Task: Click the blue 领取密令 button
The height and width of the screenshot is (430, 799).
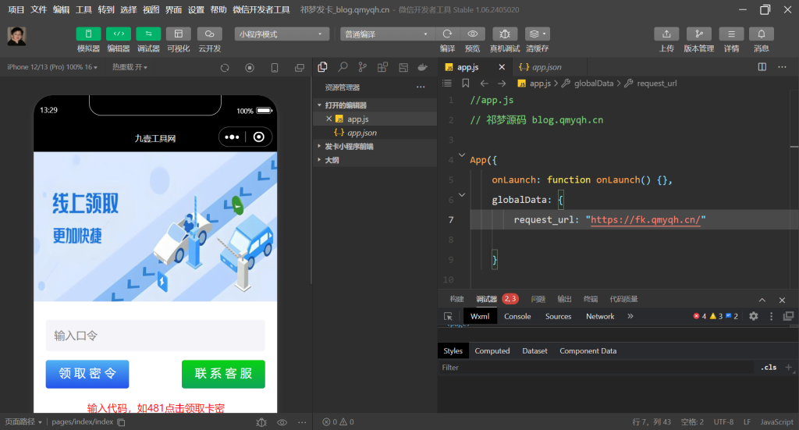Action: (x=87, y=374)
